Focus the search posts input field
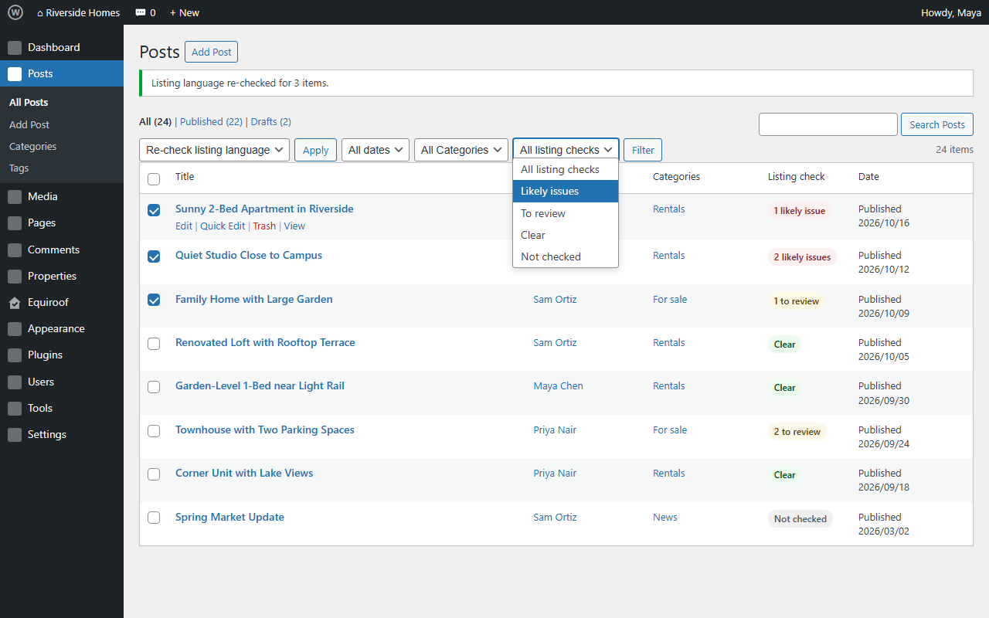989x618 pixels. (x=828, y=124)
